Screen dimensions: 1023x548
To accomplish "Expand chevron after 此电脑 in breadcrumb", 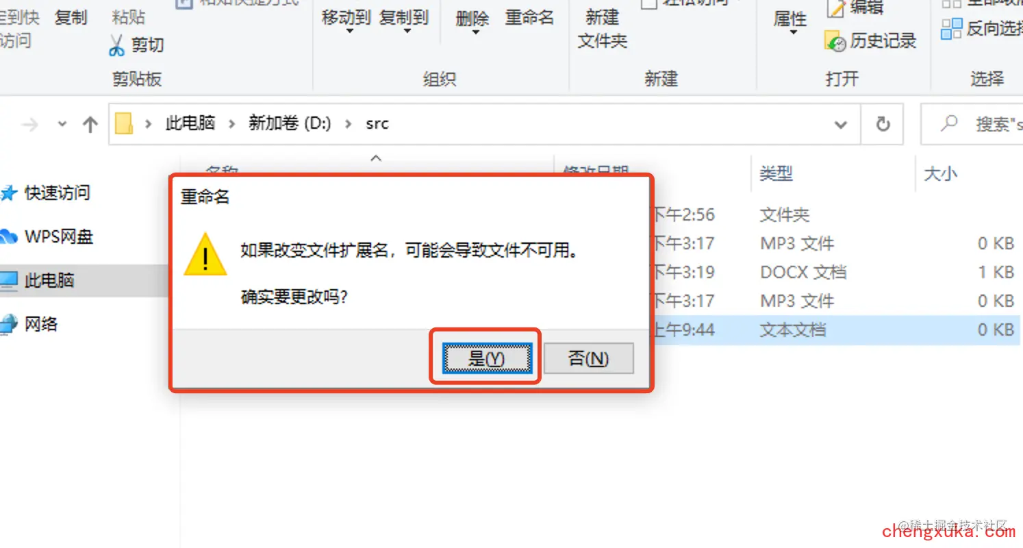I will [232, 124].
